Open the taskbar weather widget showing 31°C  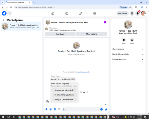click(x=116, y=117)
